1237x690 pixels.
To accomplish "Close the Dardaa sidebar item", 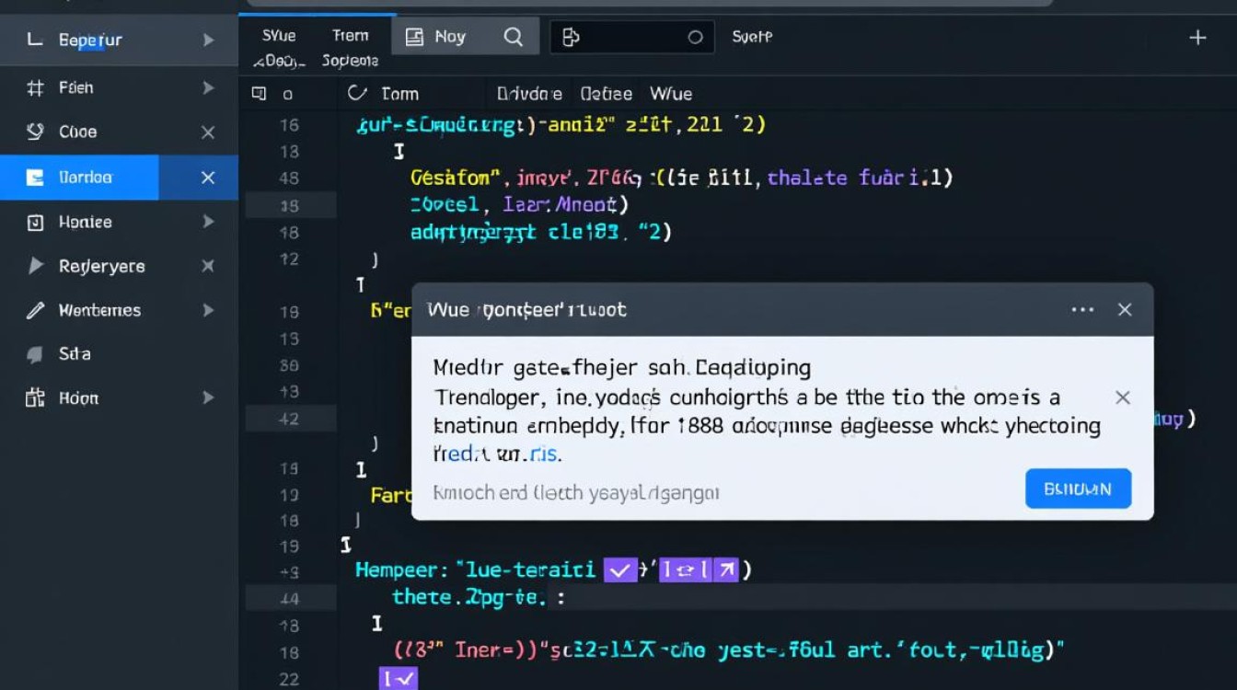I will click(x=208, y=178).
